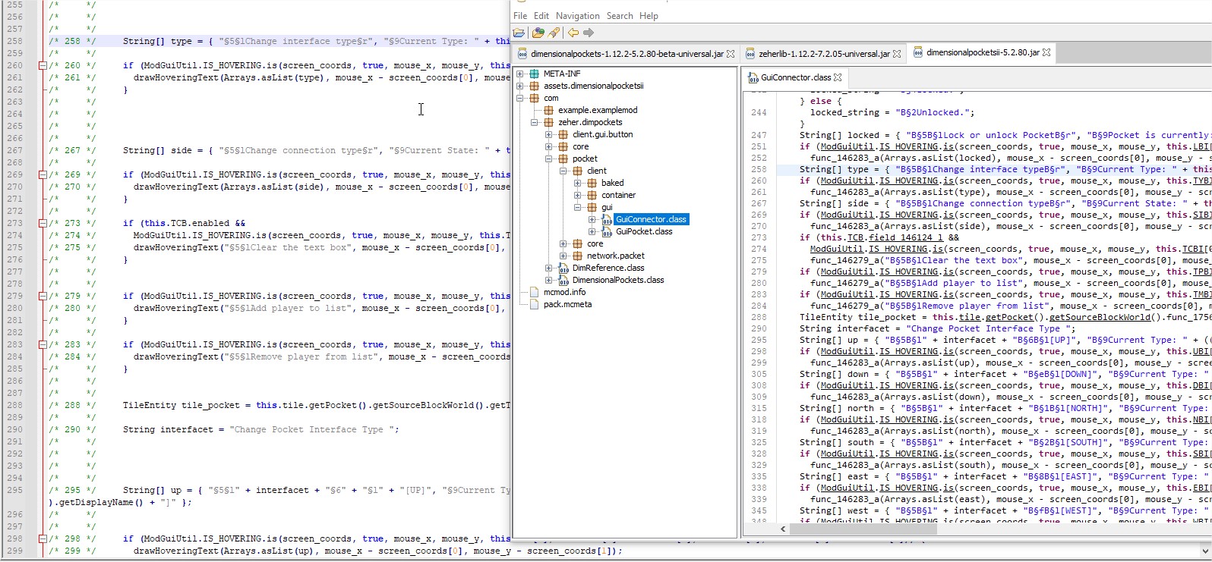Click the zeher.dimpockets package icon
This screenshot has width=1212, height=562.
pos(549,122)
